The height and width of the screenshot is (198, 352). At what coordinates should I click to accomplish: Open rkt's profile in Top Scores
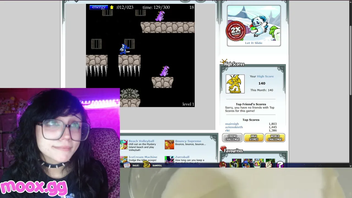pos(227,131)
